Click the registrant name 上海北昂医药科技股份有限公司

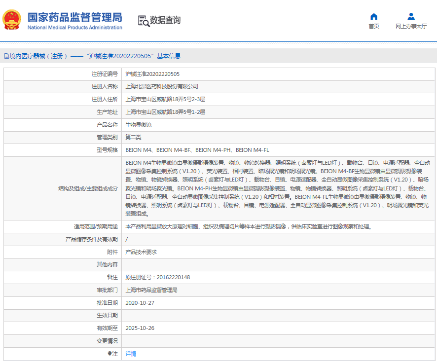click(x=162, y=86)
